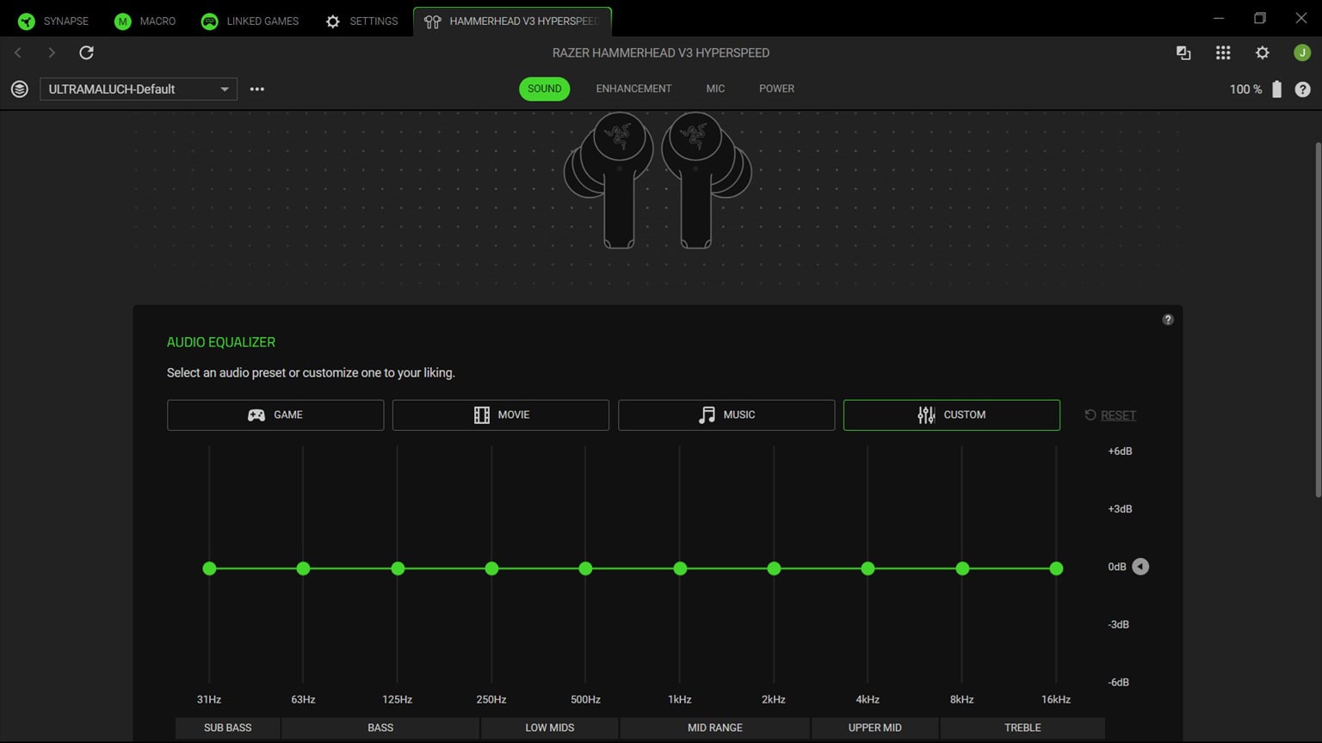The image size is (1322, 743).
Task: Click the refresh icon
Action: tap(86, 52)
